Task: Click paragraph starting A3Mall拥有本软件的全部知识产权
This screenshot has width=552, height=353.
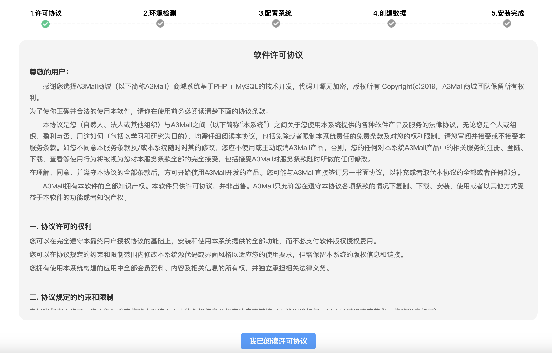Action: coord(277,192)
